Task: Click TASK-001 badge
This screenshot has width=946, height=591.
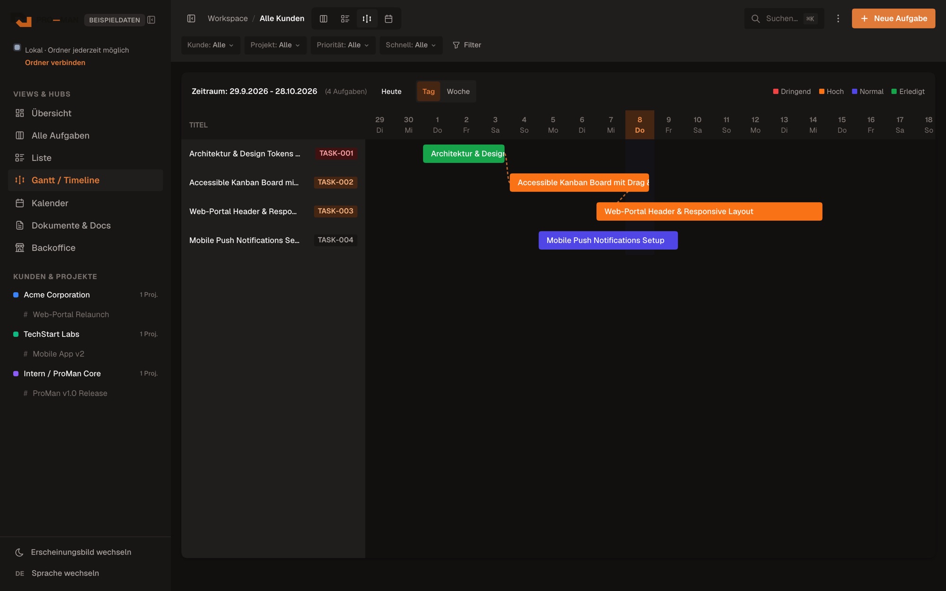Action: click(336, 154)
